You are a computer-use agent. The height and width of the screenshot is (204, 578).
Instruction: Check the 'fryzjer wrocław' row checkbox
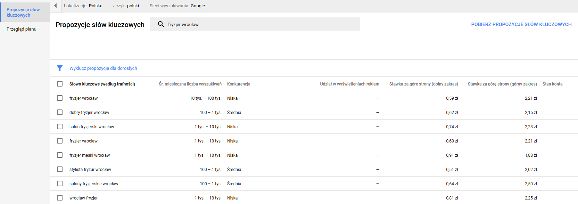60,98
